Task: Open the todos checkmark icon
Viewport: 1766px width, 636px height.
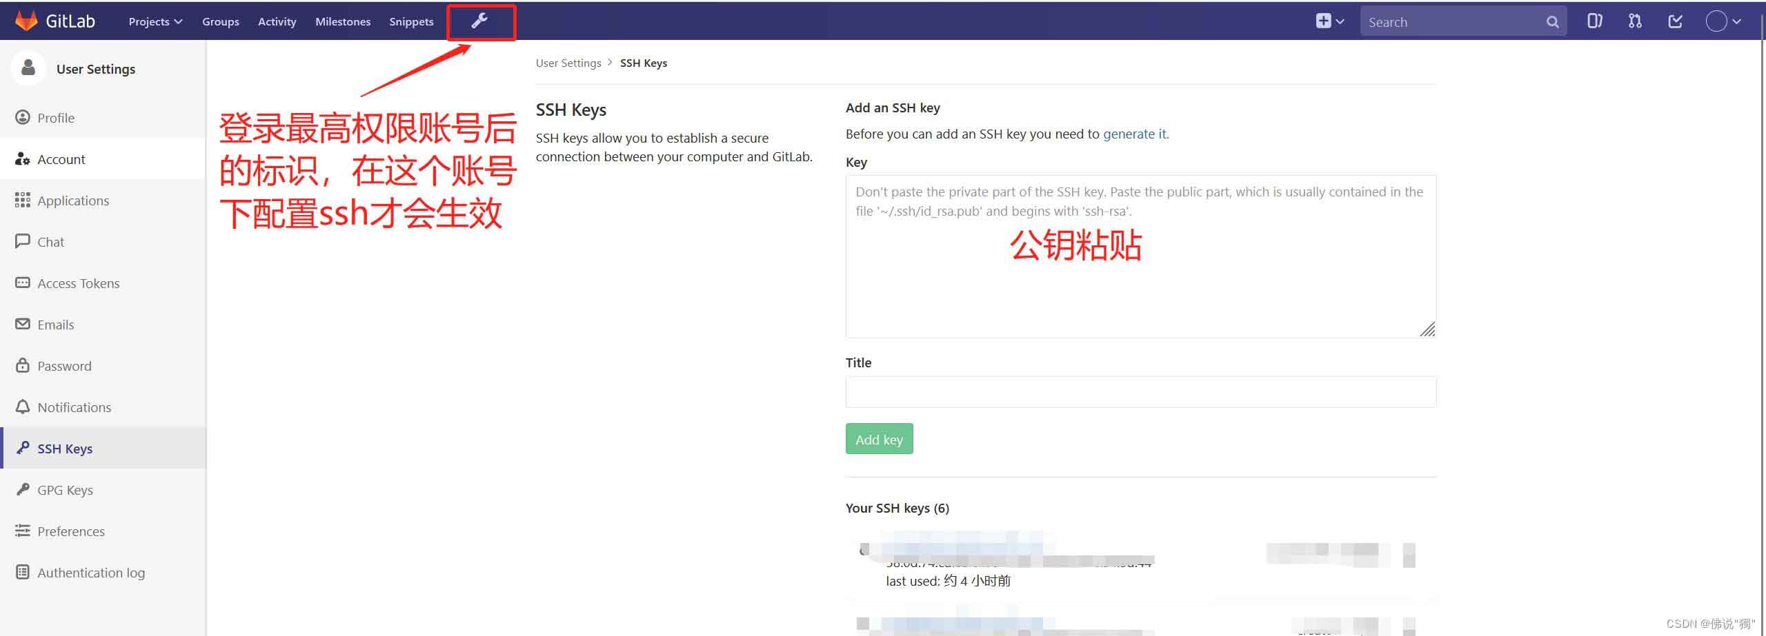Action: coord(1675,21)
